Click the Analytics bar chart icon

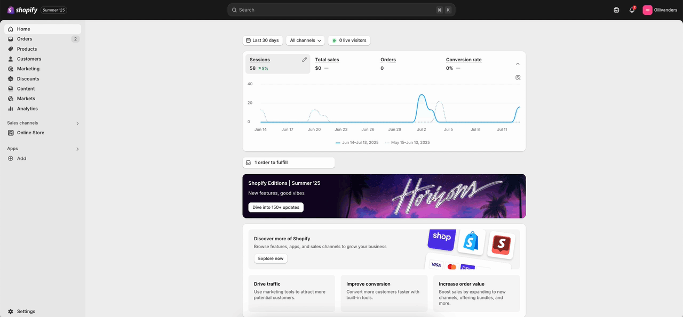click(x=11, y=109)
